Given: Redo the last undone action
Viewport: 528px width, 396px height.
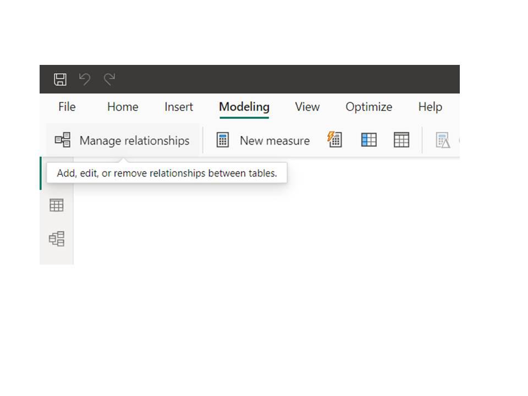Looking at the screenshot, I should pyautogui.click(x=109, y=79).
